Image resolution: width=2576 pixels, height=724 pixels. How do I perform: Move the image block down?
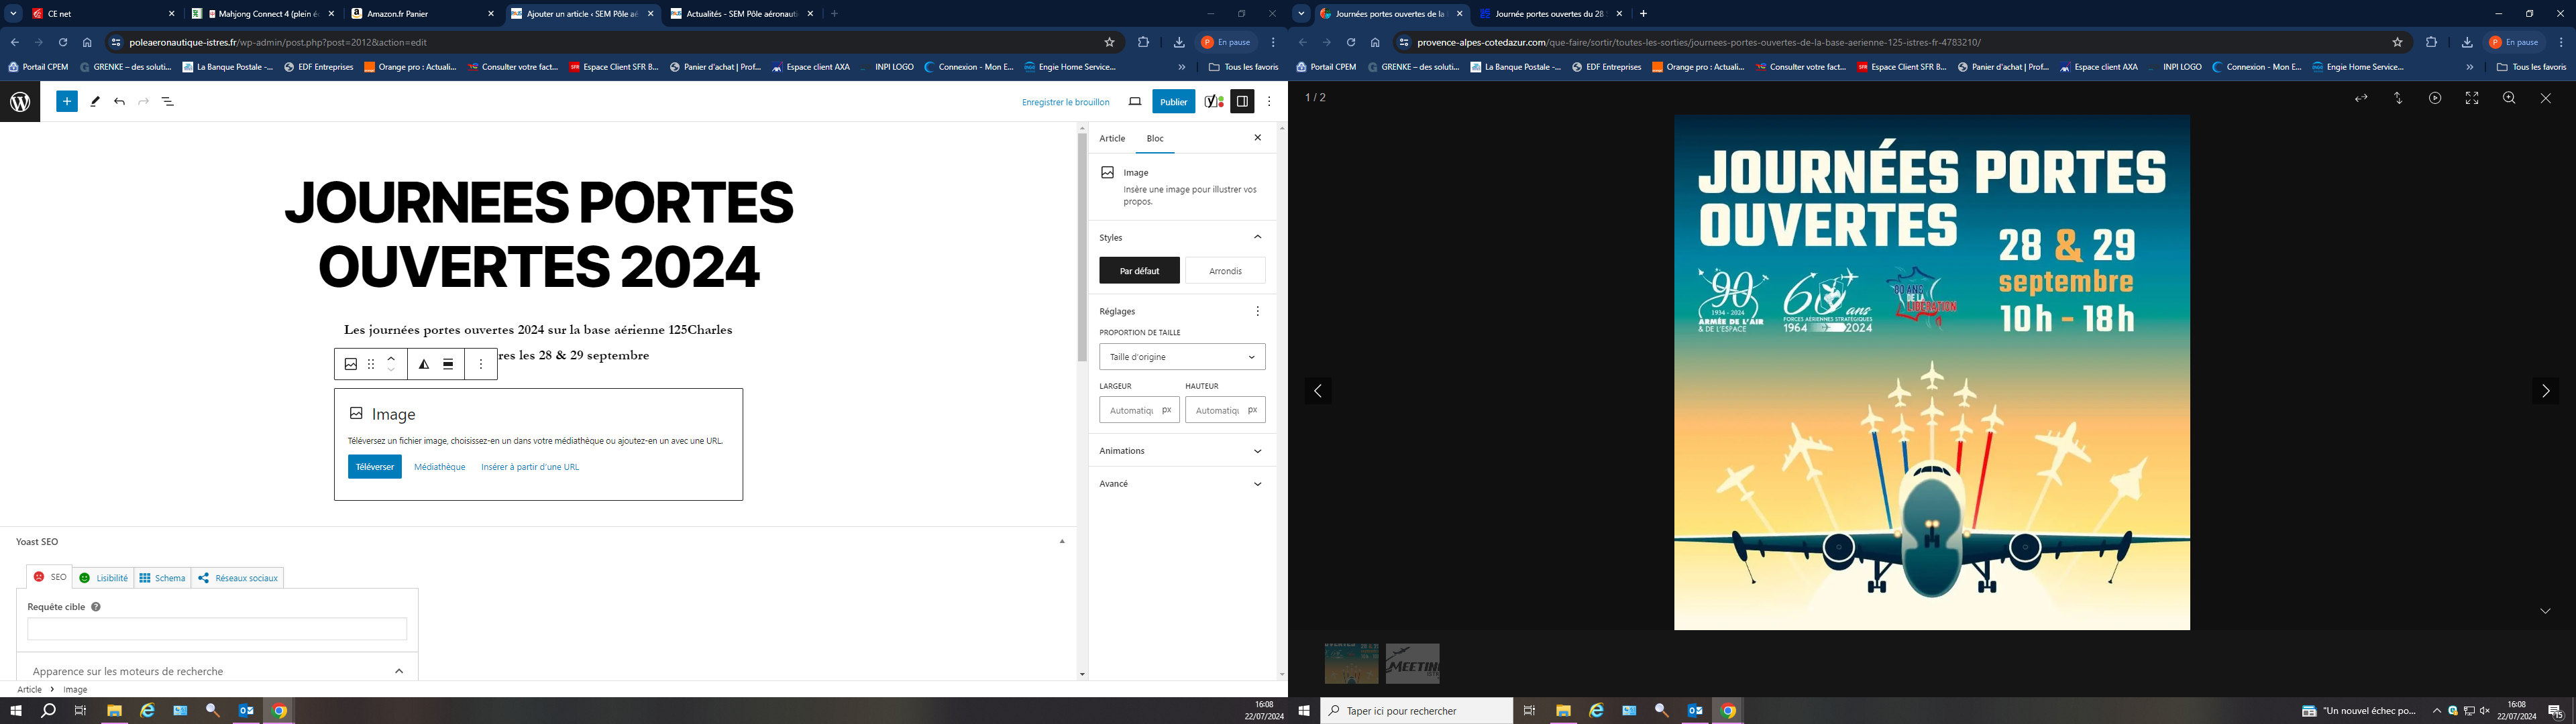coord(391,371)
